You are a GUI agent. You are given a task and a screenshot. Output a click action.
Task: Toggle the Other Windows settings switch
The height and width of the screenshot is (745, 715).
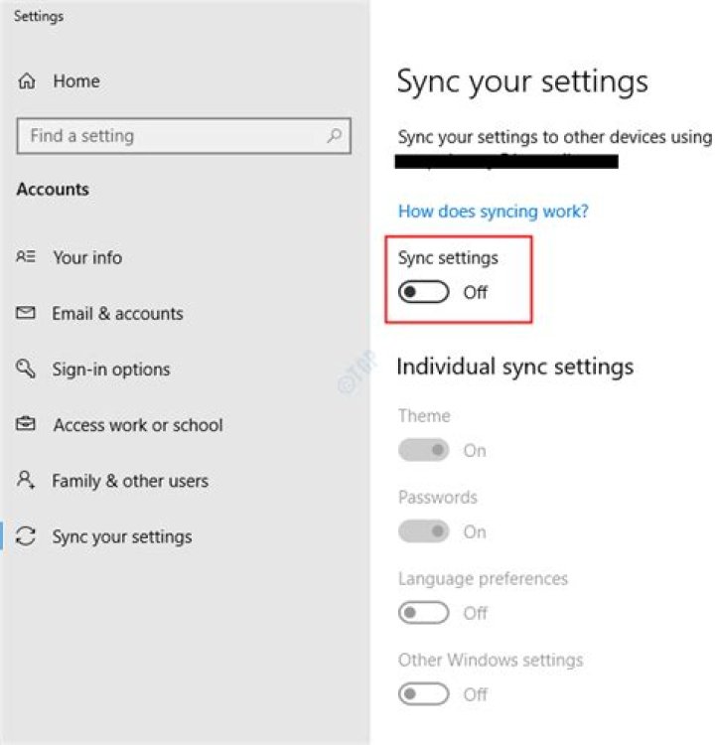[423, 694]
